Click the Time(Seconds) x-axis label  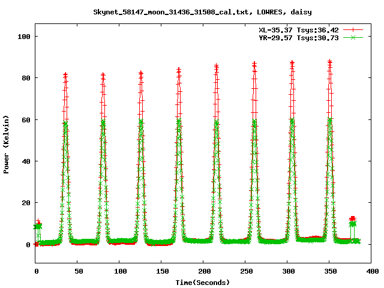pyautogui.click(x=202, y=282)
